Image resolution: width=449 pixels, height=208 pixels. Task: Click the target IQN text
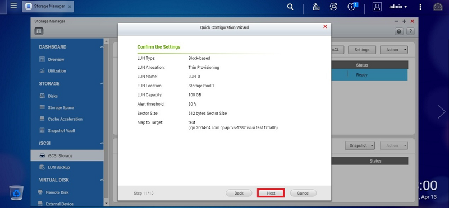click(233, 128)
